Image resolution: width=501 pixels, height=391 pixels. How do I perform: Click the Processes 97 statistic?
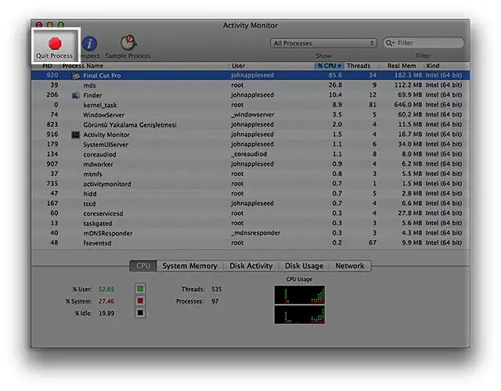197,301
